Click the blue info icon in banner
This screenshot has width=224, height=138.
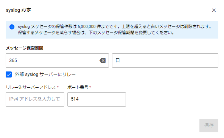(12, 27)
